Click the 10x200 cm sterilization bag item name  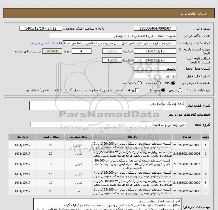[132, 164]
